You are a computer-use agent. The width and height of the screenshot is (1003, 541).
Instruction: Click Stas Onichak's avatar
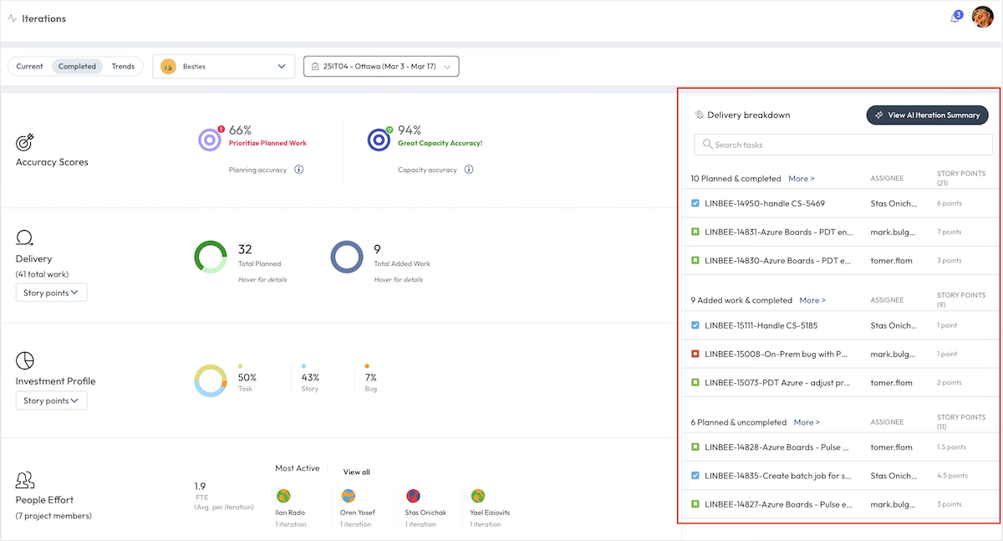[x=413, y=496]
